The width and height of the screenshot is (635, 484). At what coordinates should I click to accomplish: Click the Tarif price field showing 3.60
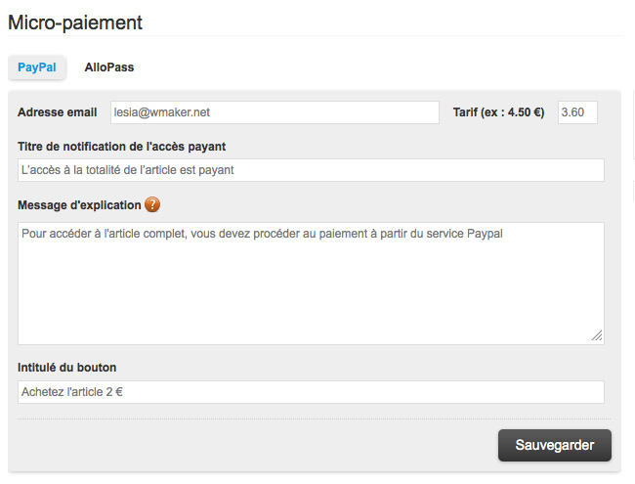[576, 112]
